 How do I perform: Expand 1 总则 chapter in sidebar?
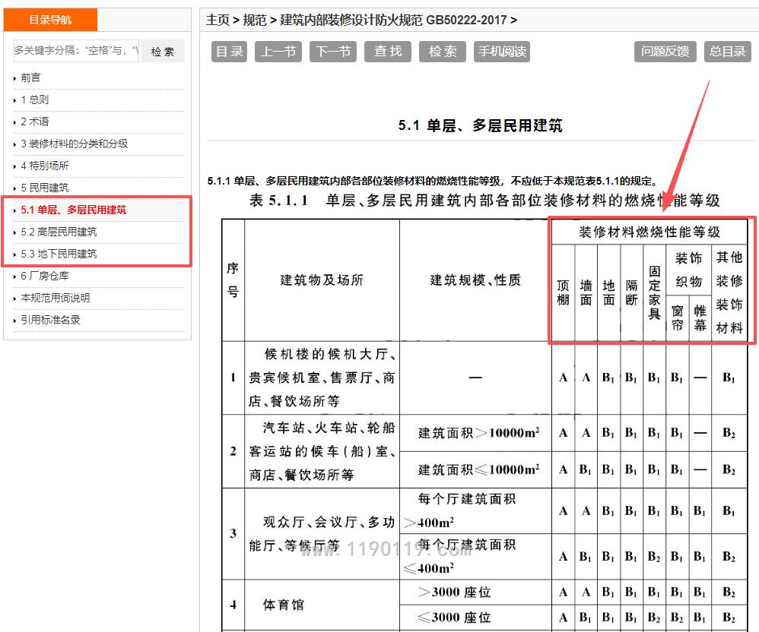35,100
